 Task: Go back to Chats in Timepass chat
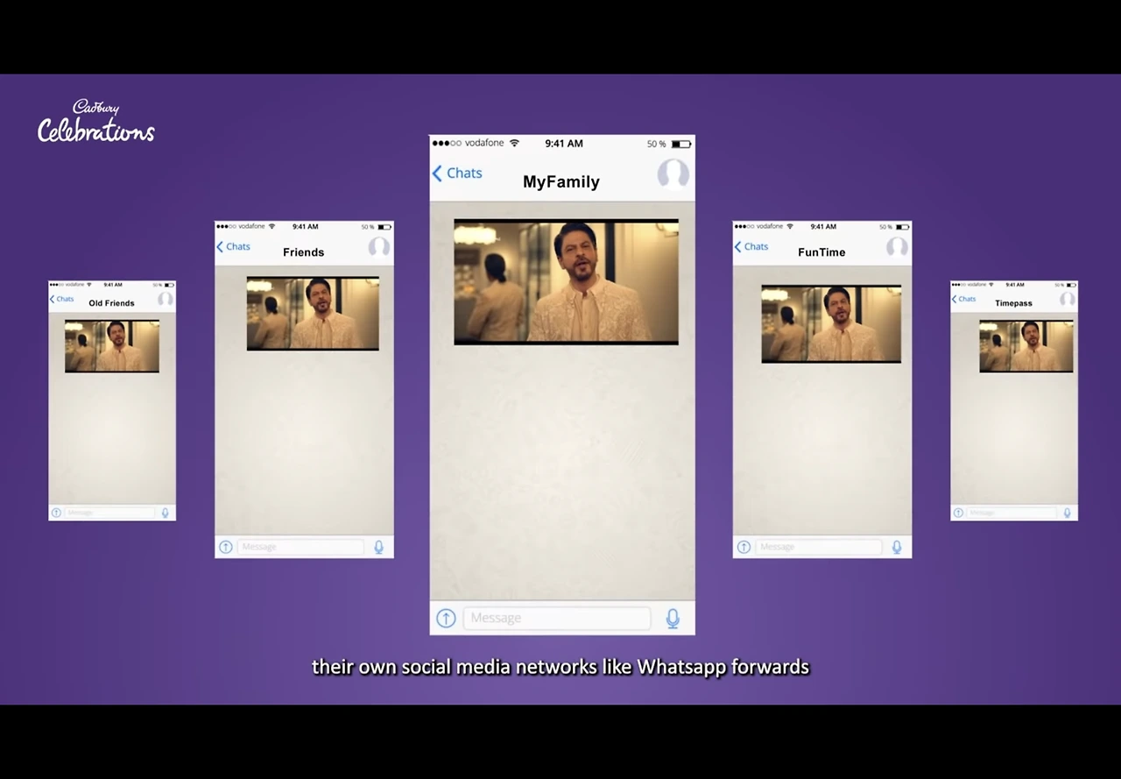(964, 299)
